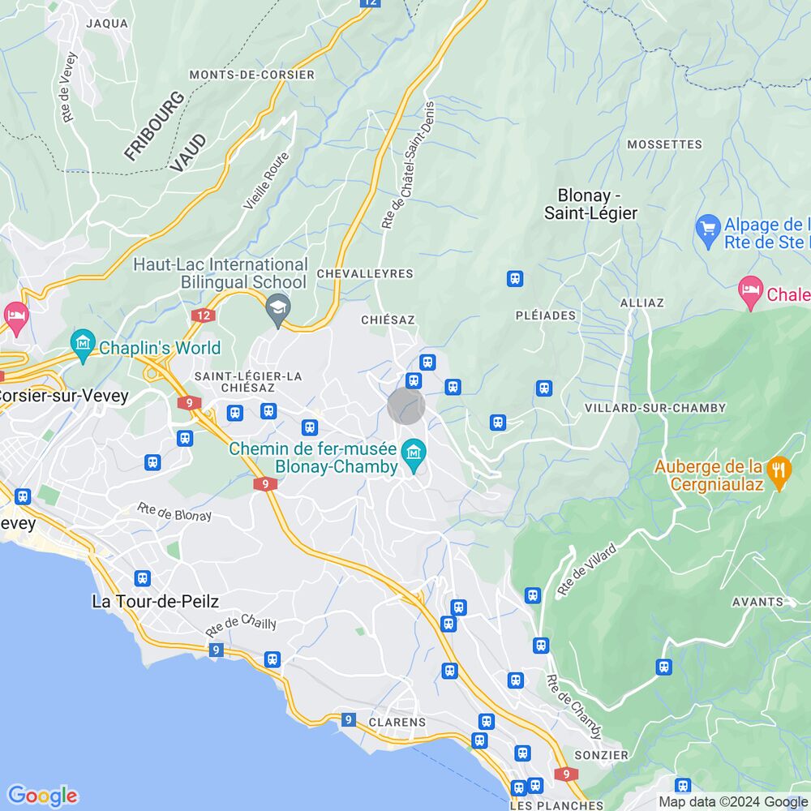The image size is (811, 811).
Task: Select the train station by Villard-sur-Chamby
Action: 543,388
